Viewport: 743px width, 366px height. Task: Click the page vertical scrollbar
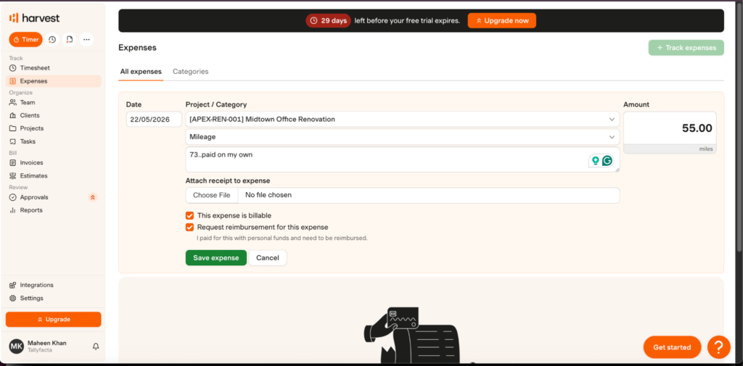(738, 128)
